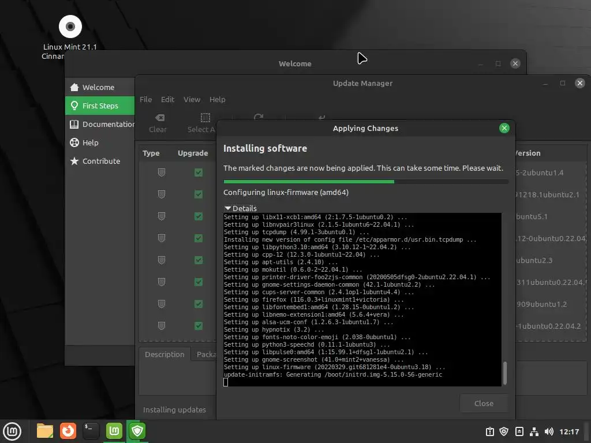Click the installation progress bar
Viewport: 591px width, 443px height.
[x=365, y=182]
